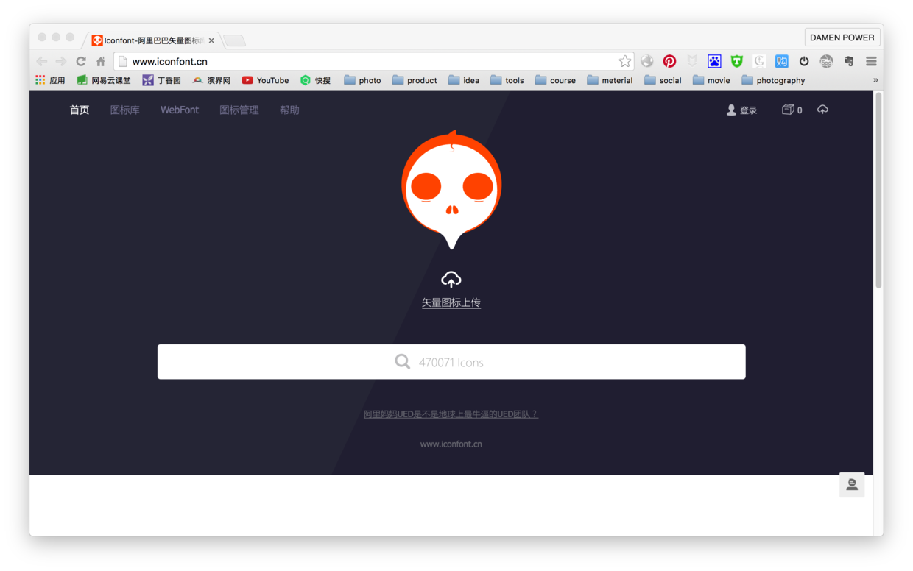Expand the social bookmark folder

click(x=663, y=80)
